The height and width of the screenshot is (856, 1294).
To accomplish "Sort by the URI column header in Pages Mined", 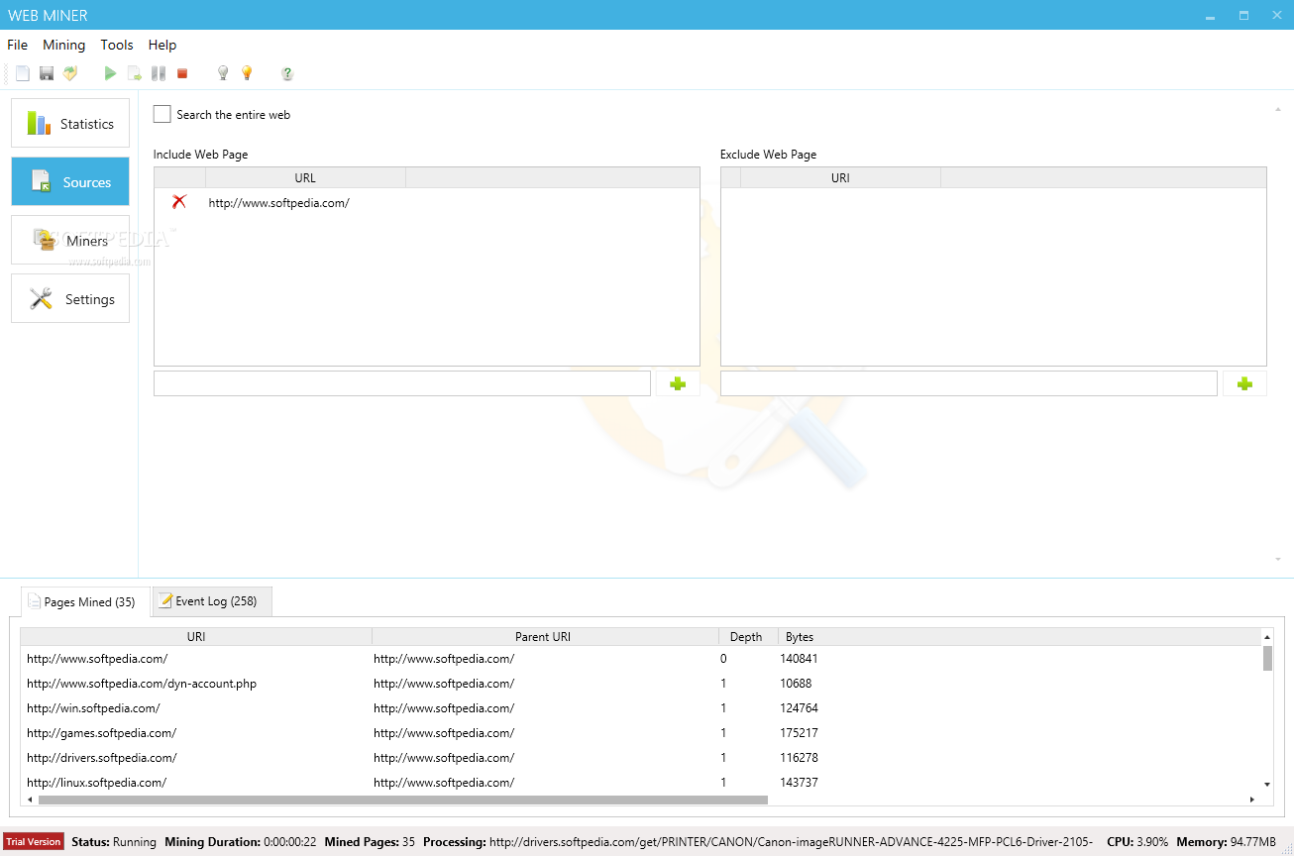I will [196, 637].
